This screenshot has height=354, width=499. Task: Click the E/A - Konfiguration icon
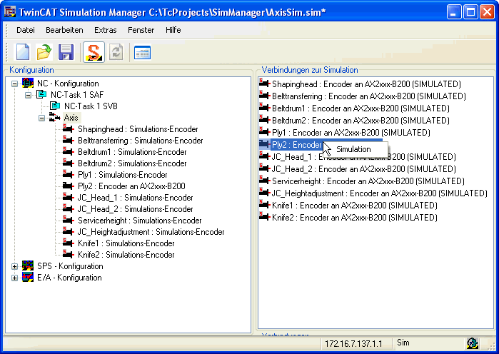tap(28, 277)
